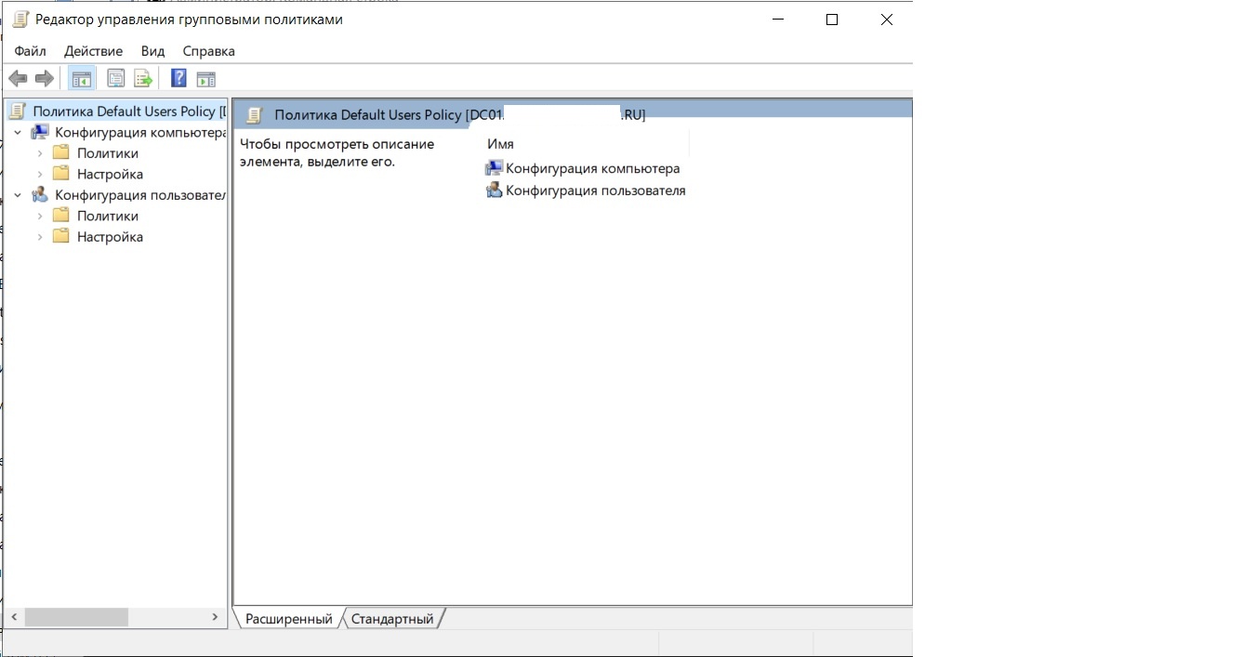This screenshot has height=657, width=1242.
Task: Expand Настройка under Конфигурация компьютера
Action: (40, 174)
